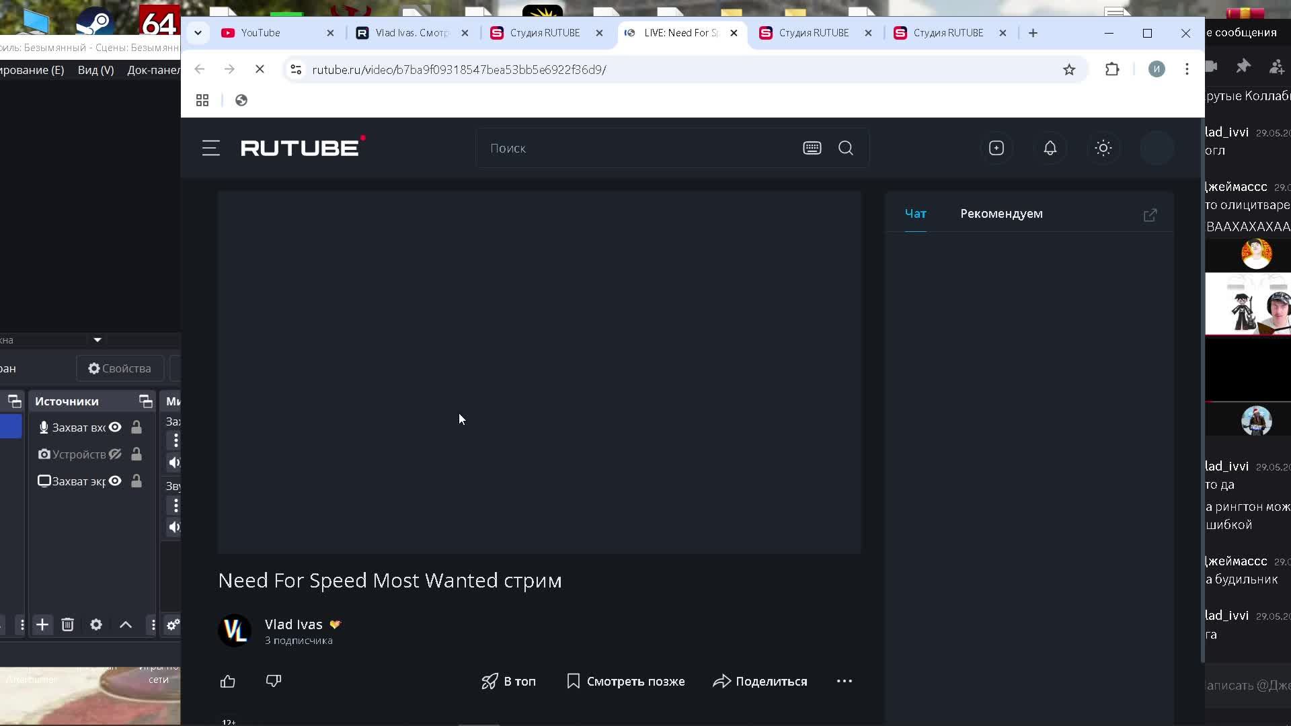Image resolution: width=1291 pixels, height=726 pixels.
Task: Click the video player area
Action: (539, 372)
